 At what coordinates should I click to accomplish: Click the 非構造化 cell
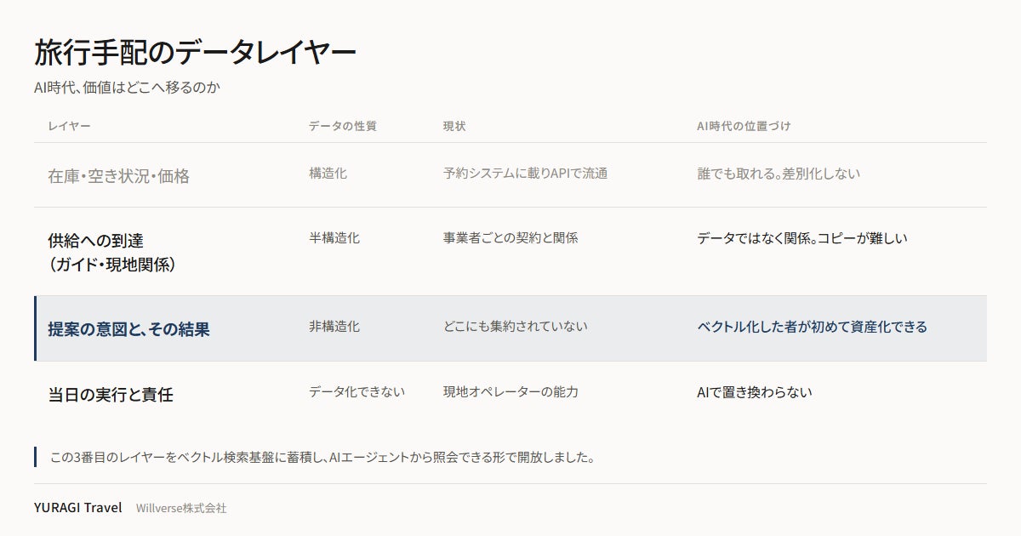click(x=334, y=326)
